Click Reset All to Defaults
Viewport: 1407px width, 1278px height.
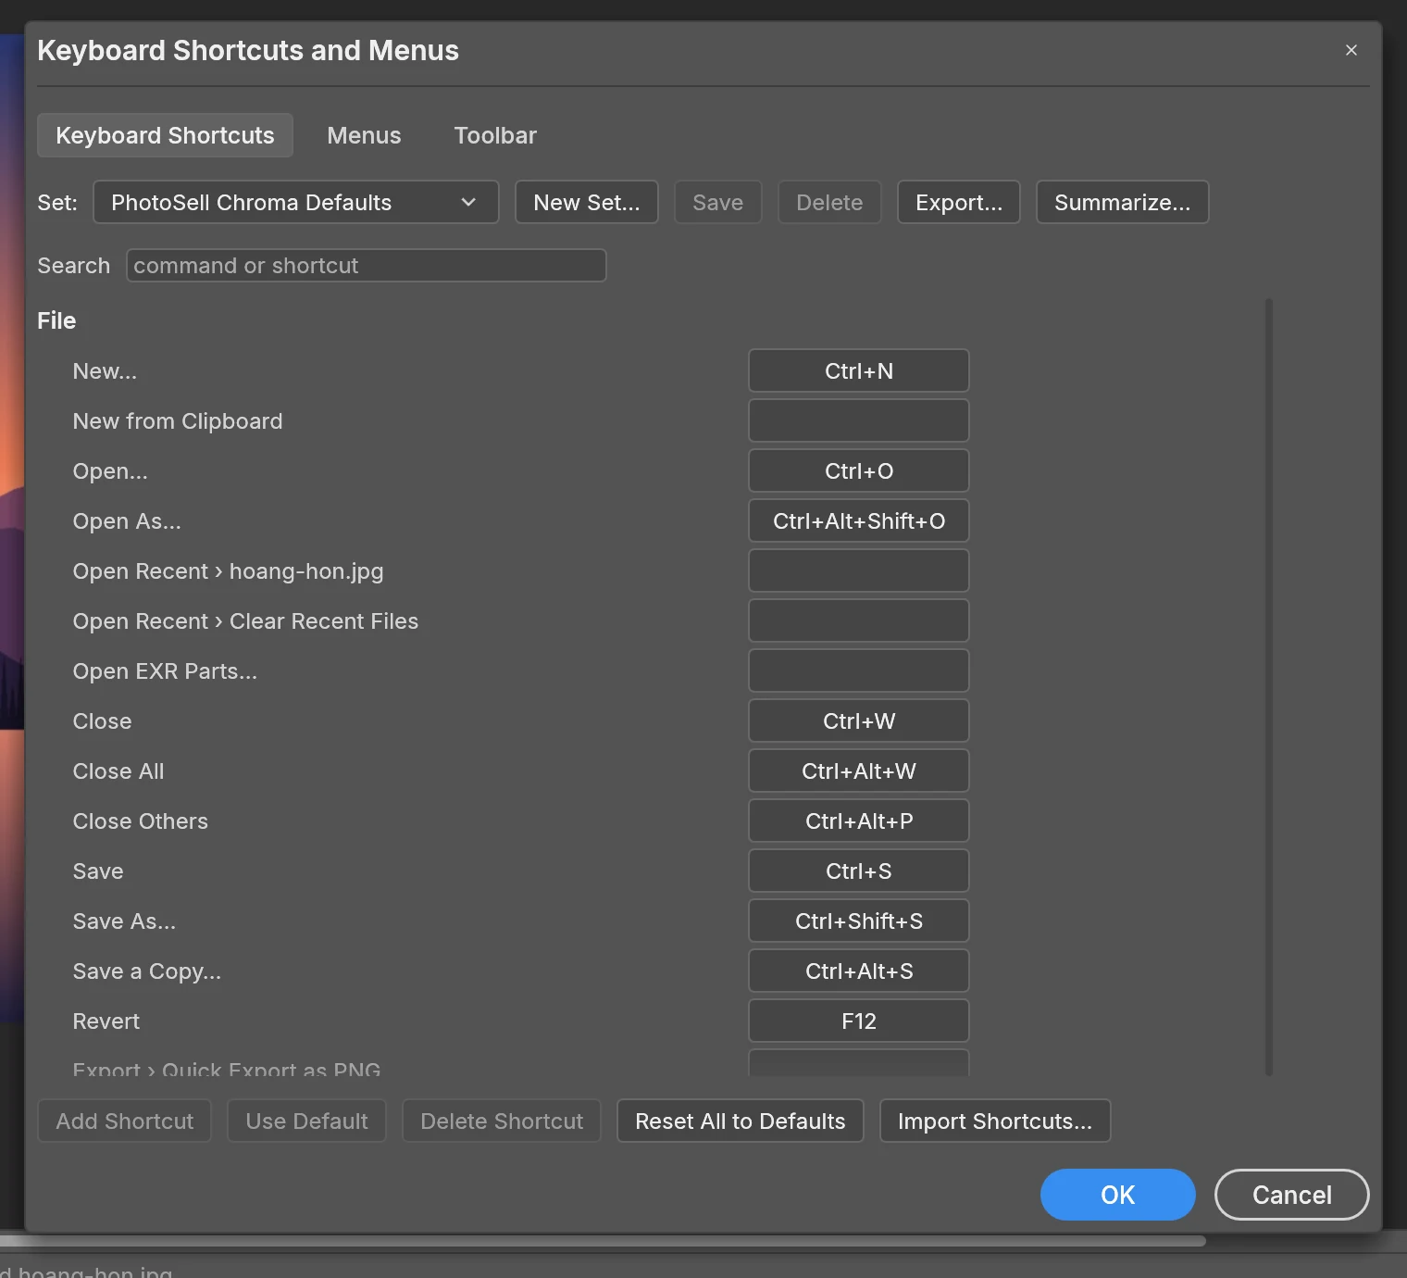(741, 1121)
